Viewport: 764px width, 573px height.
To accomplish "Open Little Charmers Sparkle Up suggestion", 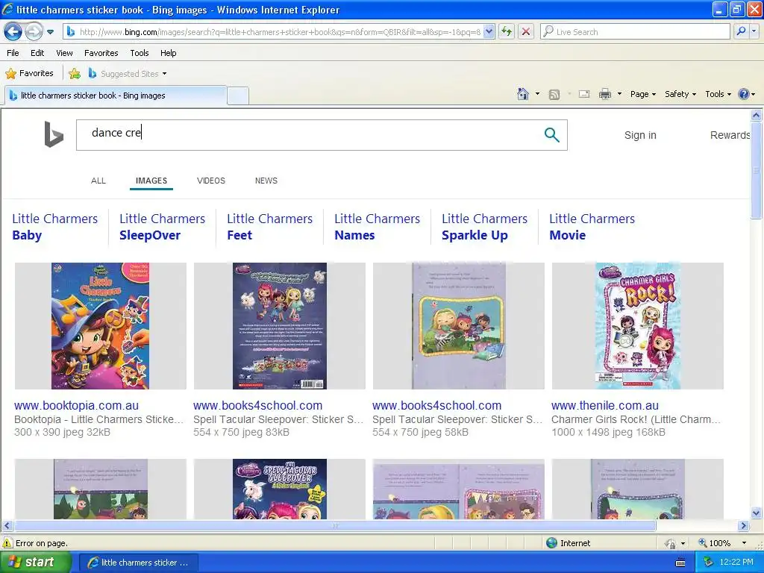I will 484,227.
